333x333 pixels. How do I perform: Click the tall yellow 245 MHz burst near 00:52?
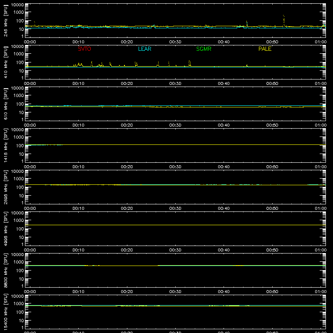pyautogui.click(x=284, y=20)
